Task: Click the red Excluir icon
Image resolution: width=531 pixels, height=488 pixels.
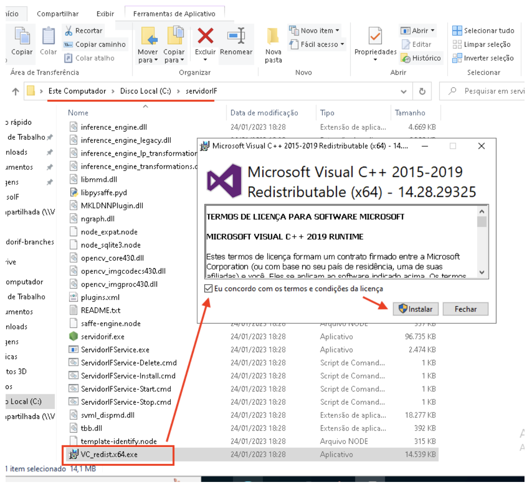Action: click(x=205, y=35)
